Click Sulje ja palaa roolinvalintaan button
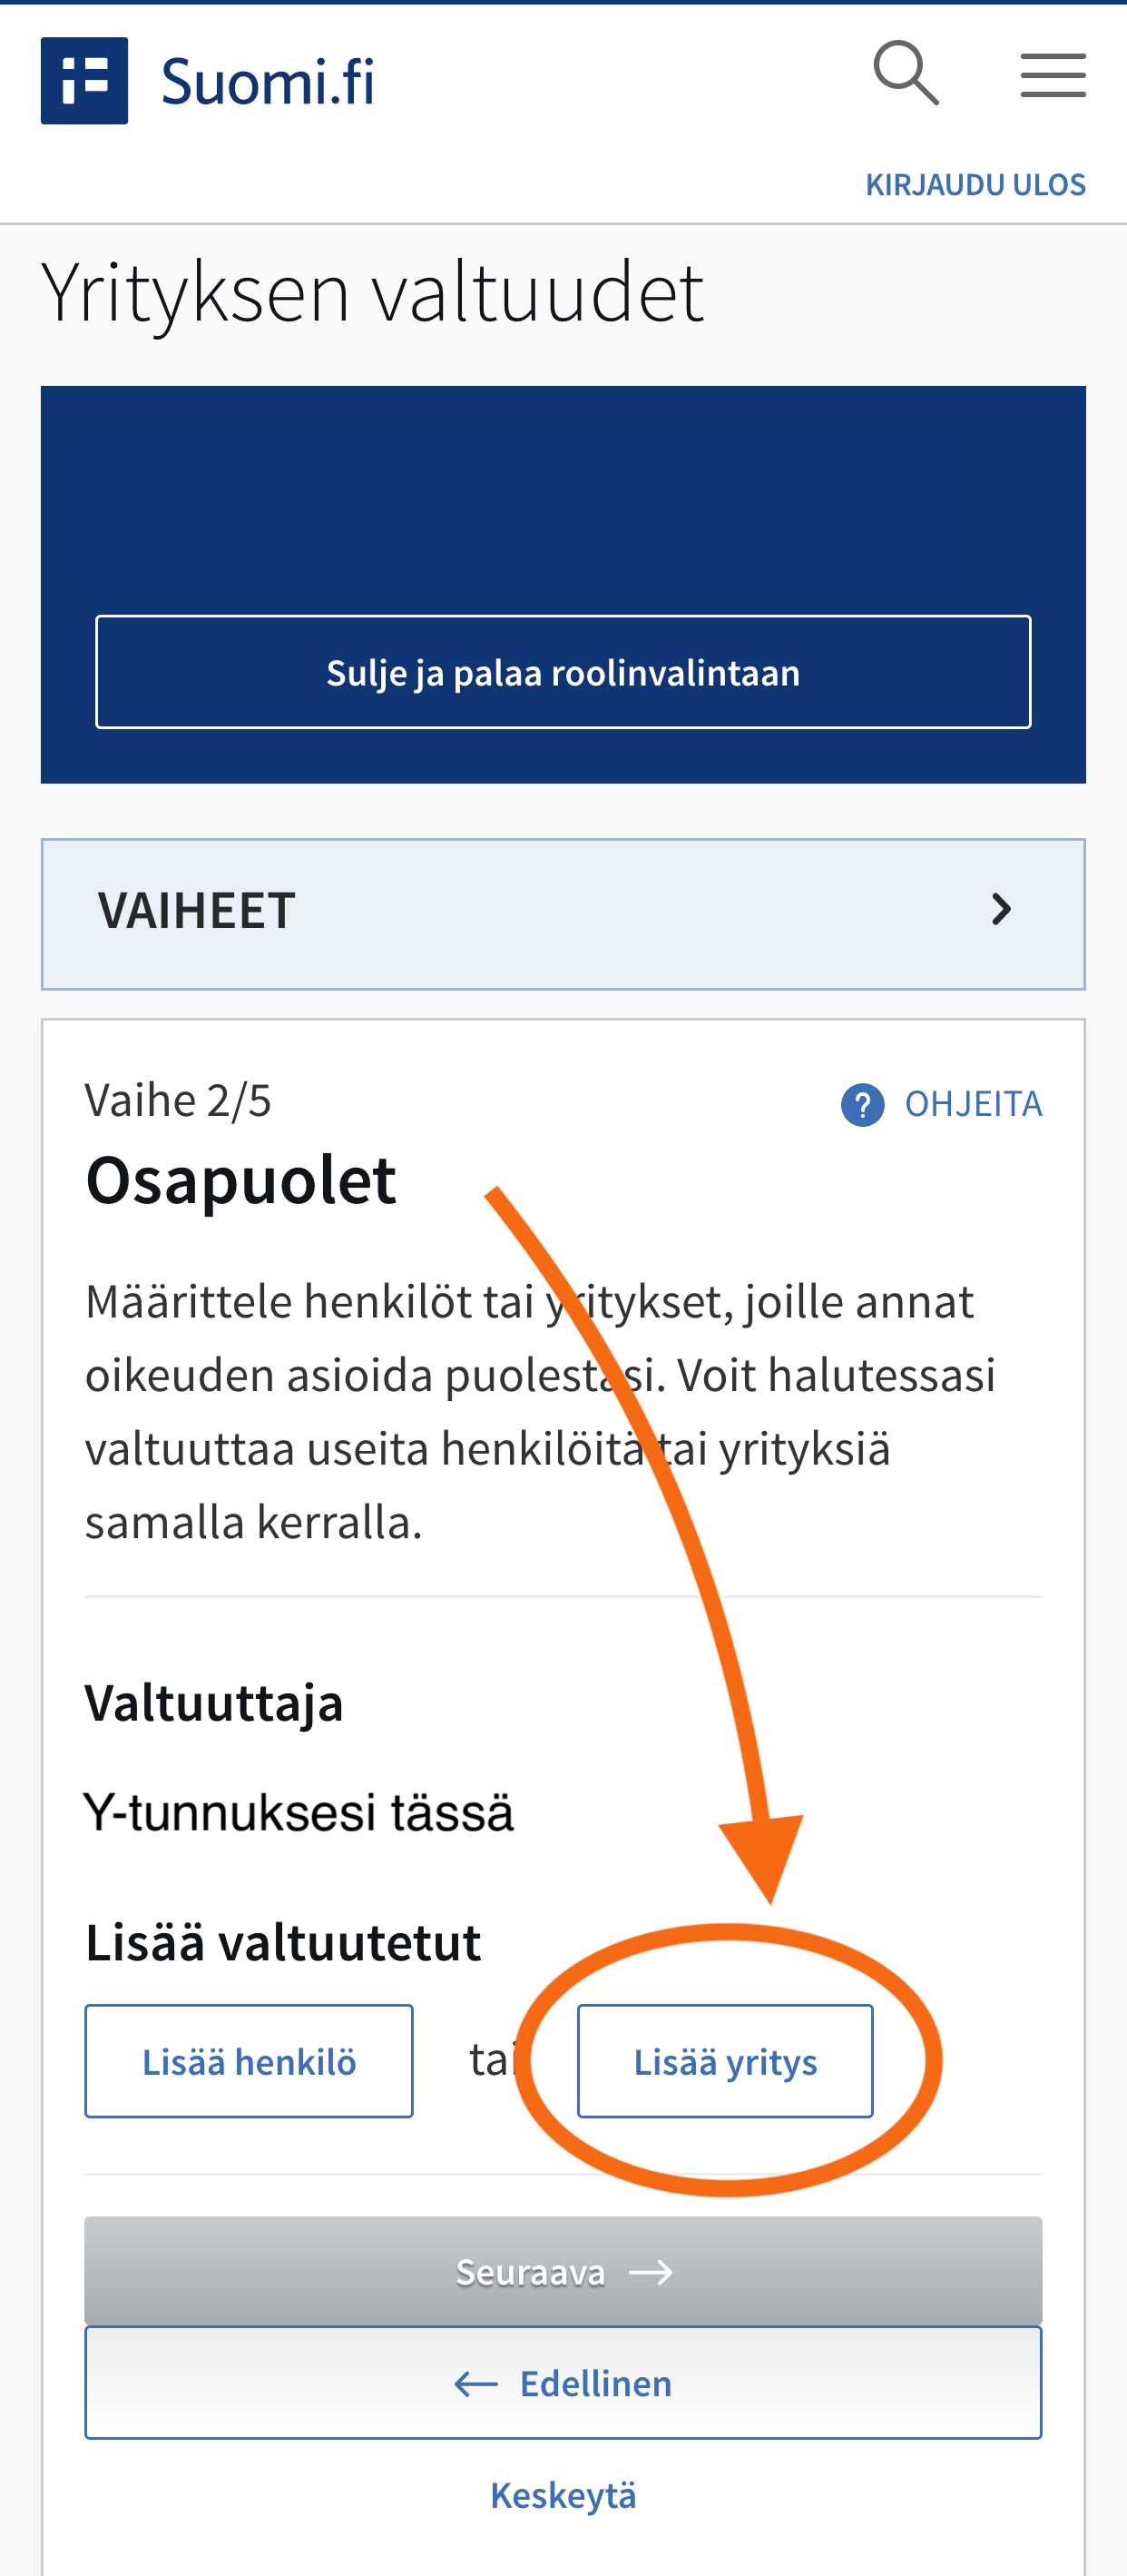Viewport: 1127px width, 2576px height. (563, 672)
